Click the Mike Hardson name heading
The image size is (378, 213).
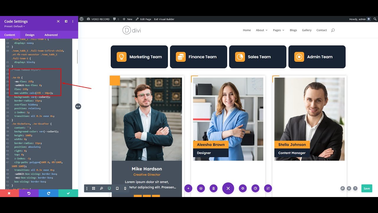point(147,169)
